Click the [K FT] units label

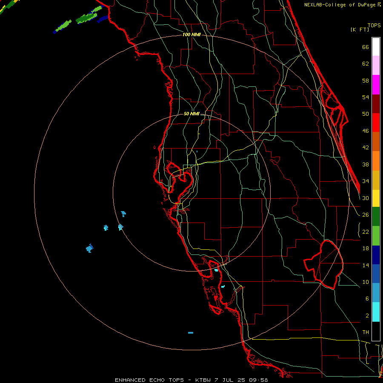[x=360, y=29]
